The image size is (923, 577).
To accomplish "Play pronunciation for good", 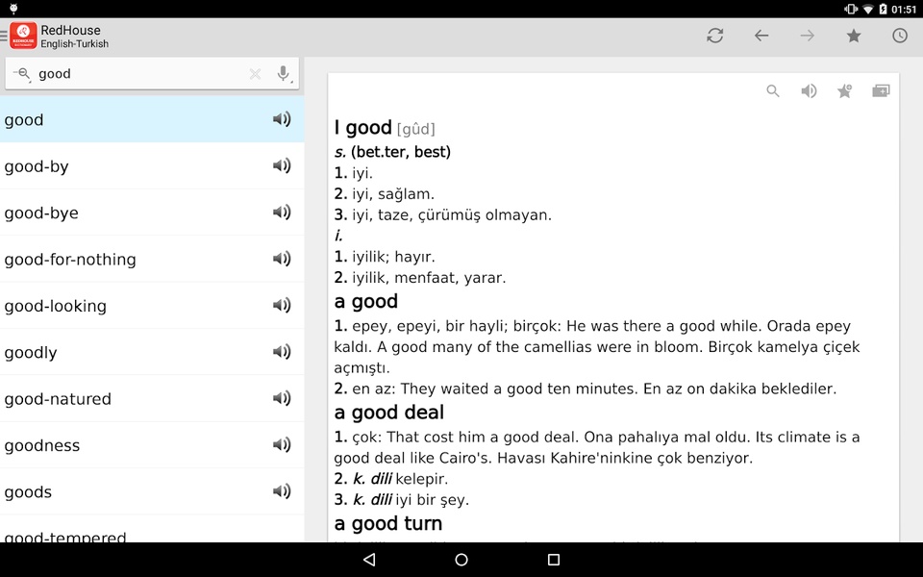I will [282, 119].
